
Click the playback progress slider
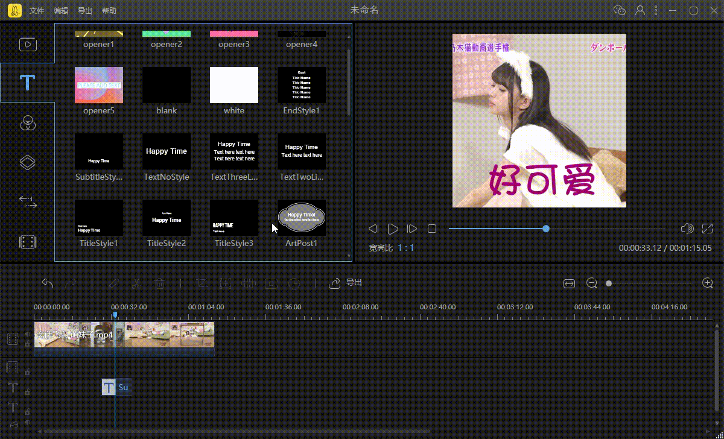tap(546, 229)
